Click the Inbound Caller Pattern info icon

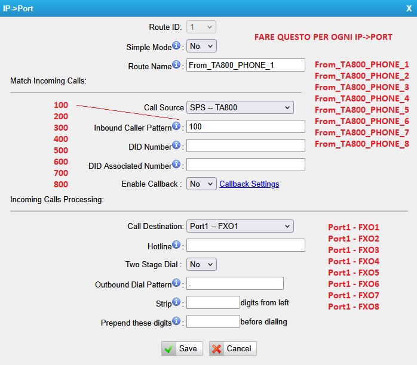pos(177,126)
